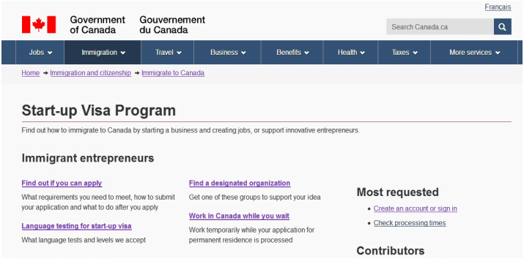Expand the Business menu
This screenshot has height=264, width=524.
click(227, 53)
